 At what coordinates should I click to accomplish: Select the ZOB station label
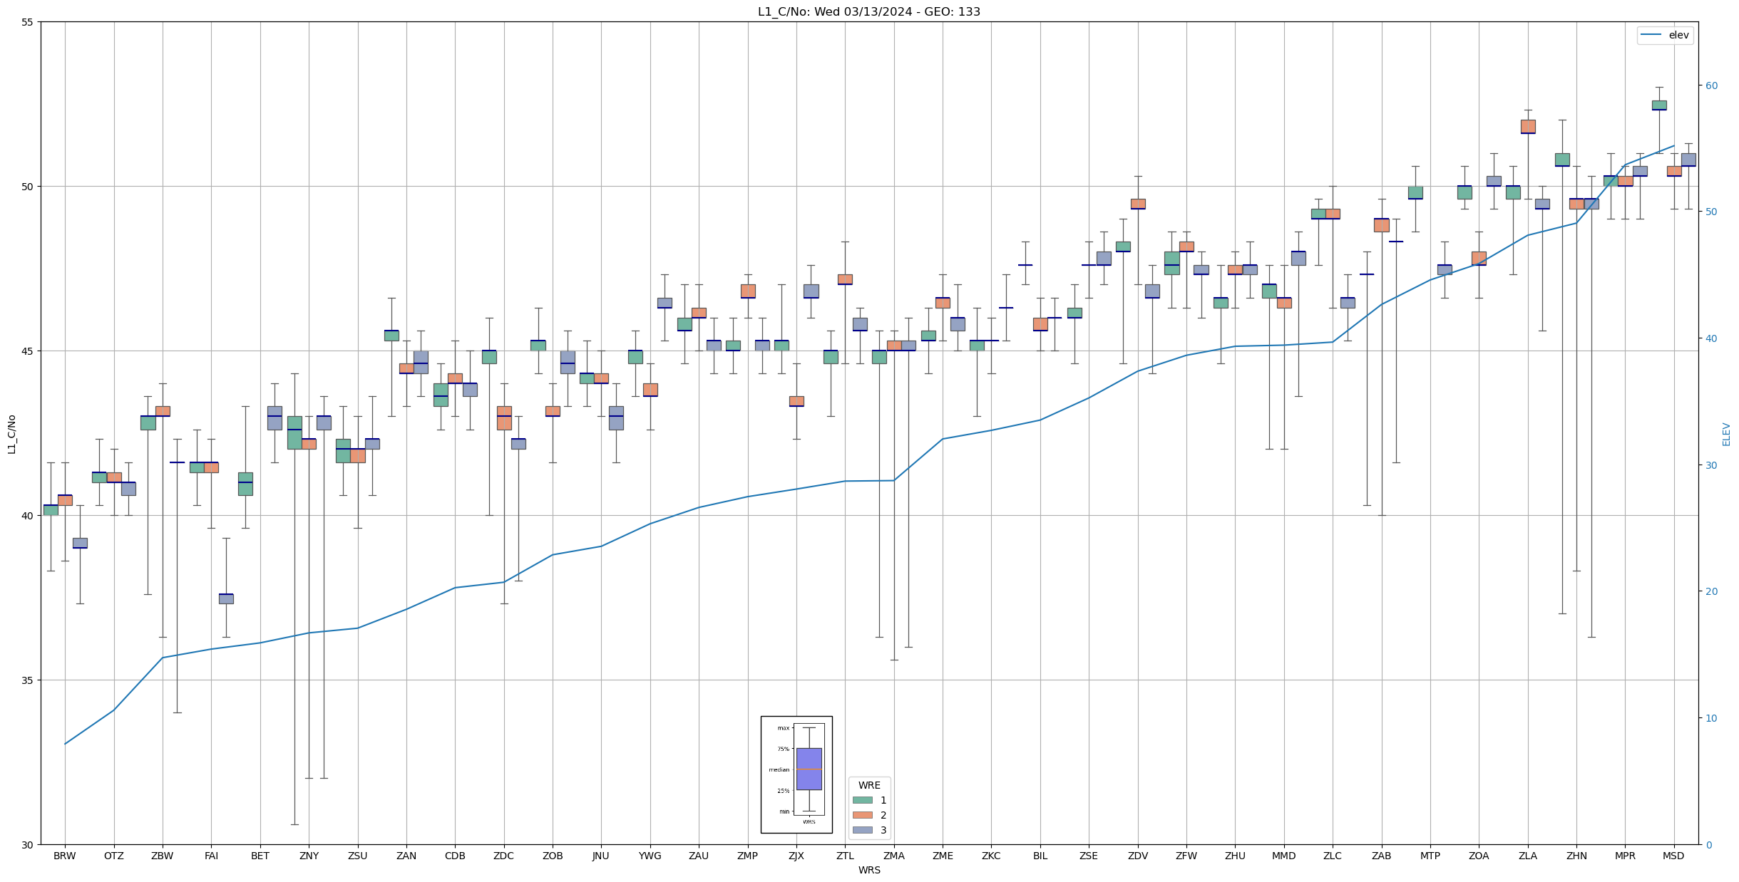(x=553, y=856)
